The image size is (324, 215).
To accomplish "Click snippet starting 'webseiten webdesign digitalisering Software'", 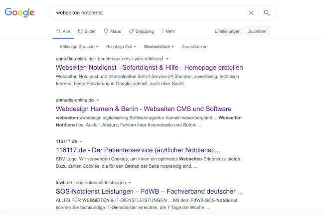I will pyautogui.click(x=149, y=121).
